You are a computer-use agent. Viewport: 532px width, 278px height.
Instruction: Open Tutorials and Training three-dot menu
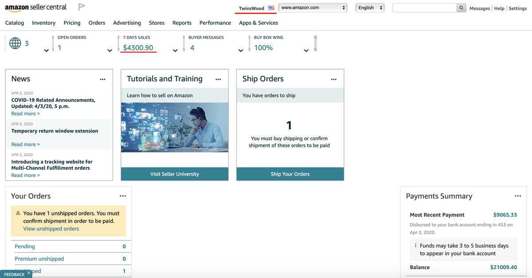pos(218,79)
